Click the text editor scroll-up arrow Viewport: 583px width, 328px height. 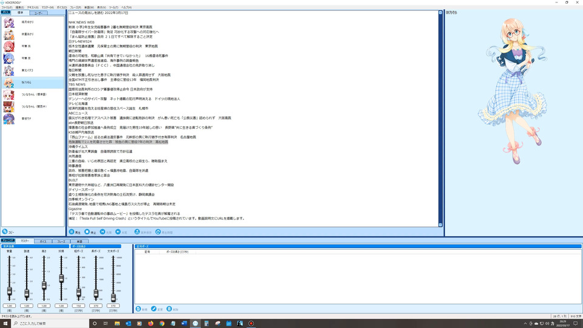pos(441,13)
